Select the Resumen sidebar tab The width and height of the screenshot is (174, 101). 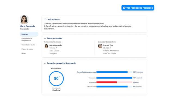[29, 34]
